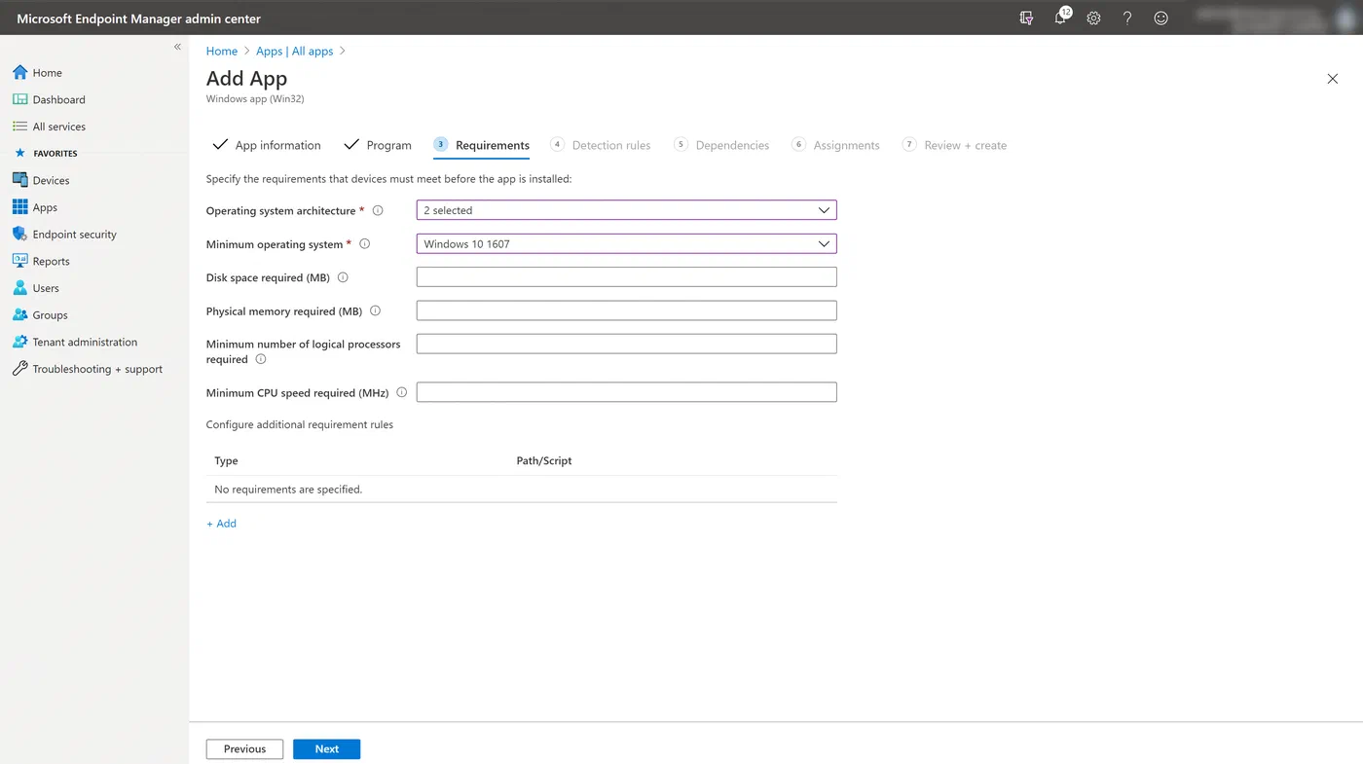The height and width of the screenshot is (764, 1363).
Task: Show info for Disk space required
Action: pyautogui.click(x=343, y=277)
